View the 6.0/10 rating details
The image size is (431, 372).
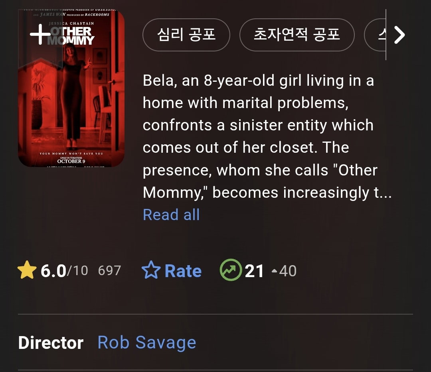pos(64,271)
